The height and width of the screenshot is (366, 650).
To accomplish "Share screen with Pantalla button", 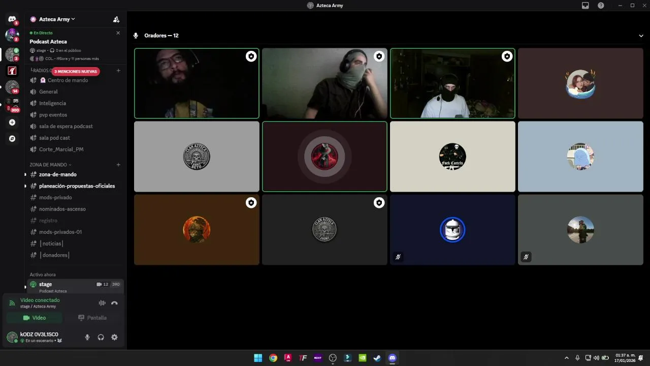I will click(x=92, y=318).
